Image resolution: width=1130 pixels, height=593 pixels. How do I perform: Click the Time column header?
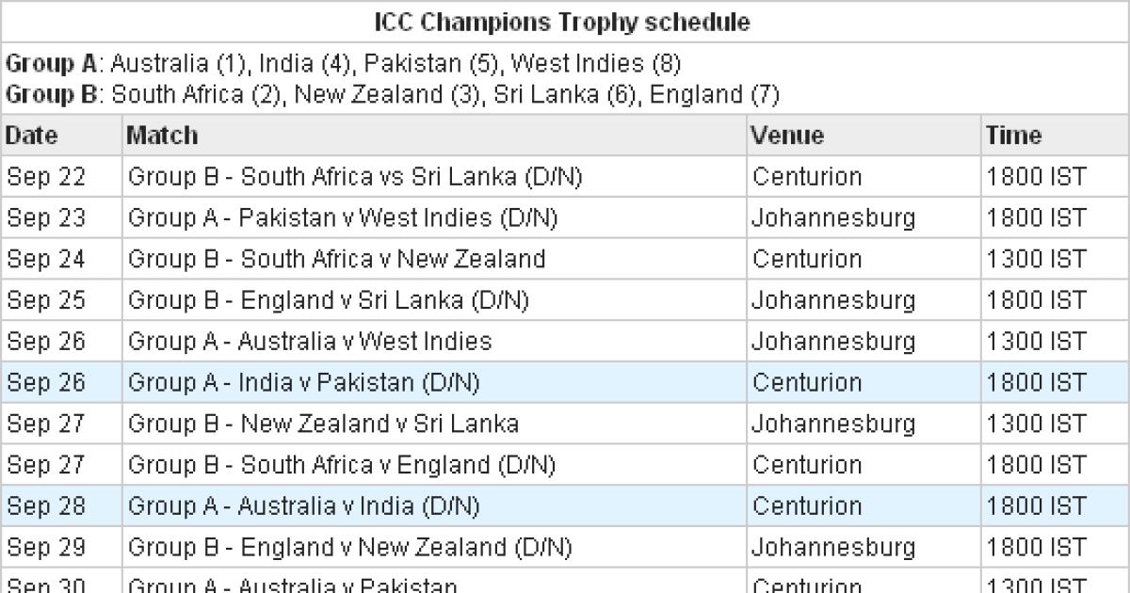coord(1013,136)
